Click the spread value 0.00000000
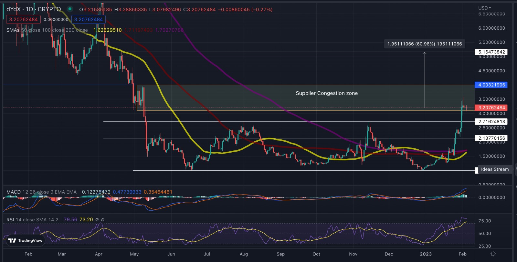Screen dimensions: 517x262 [x=56, y=19]
